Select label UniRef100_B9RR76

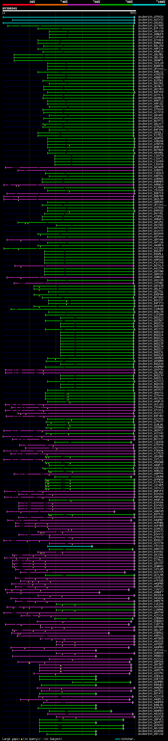[x=151, y=66]
